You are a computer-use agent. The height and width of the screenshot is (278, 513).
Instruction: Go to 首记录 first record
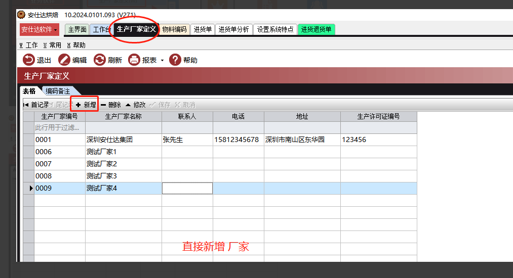[x=36, y=105]
